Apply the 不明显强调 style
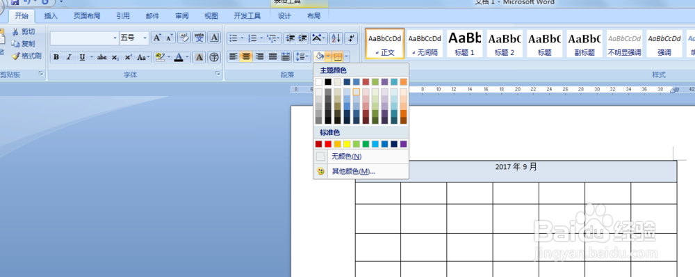 coord(624,44)
